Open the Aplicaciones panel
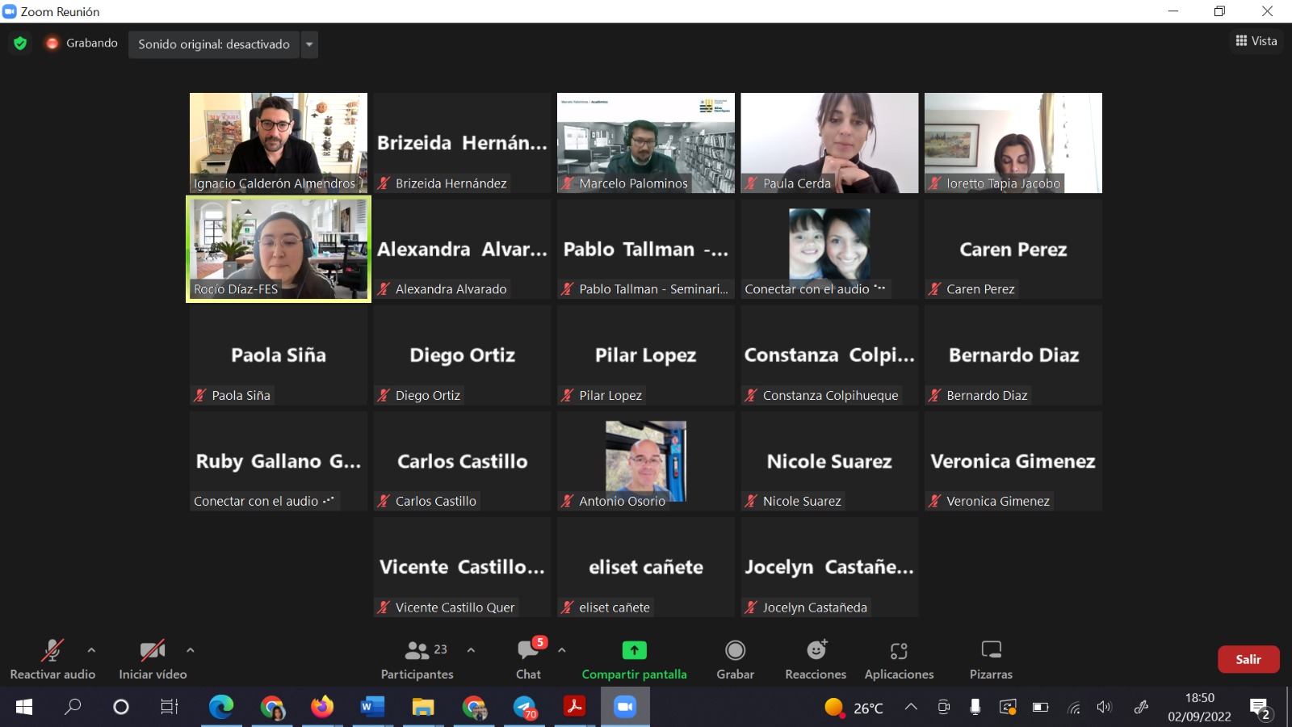The image size is (1292, 727). click(x=899, y=659)
